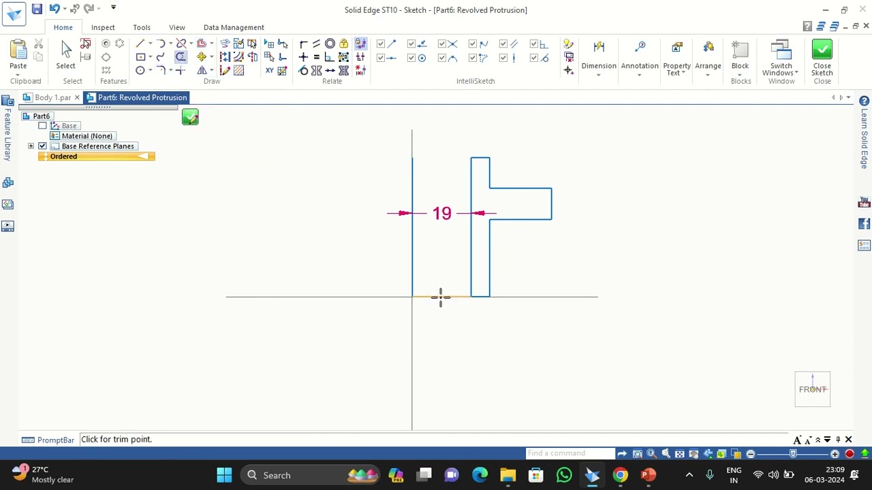
Task: Select the Move tool in Draw group
Action: pos(202,57)
